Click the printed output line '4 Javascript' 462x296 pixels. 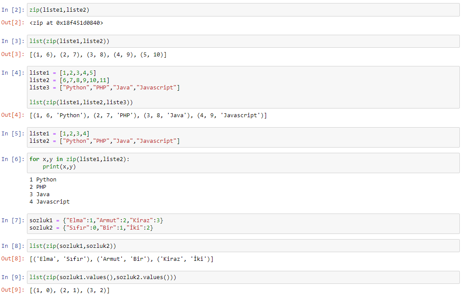pyautogui.click(x=50, y=202)
